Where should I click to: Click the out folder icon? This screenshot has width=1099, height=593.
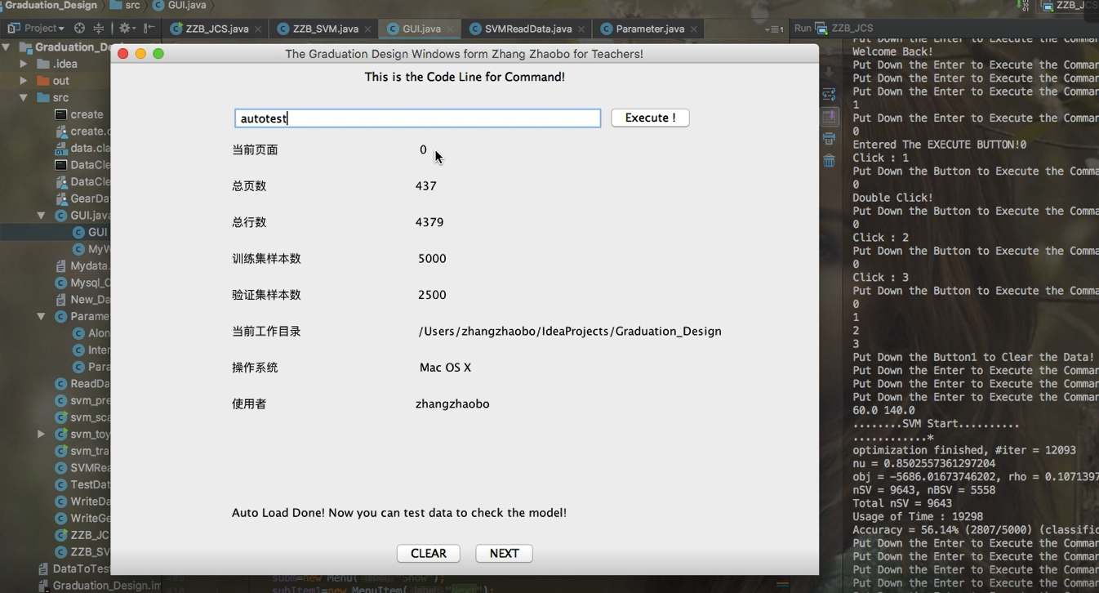43,81
